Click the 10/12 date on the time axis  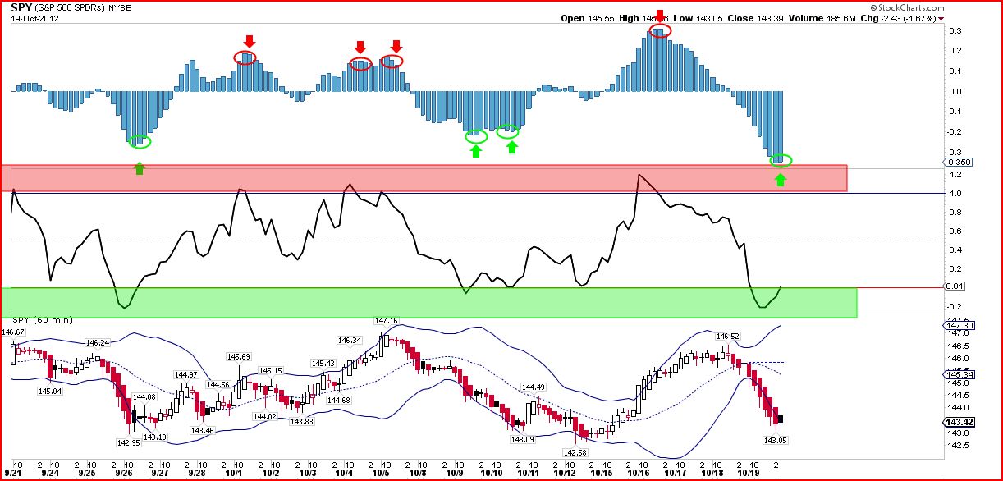(564, 474)
